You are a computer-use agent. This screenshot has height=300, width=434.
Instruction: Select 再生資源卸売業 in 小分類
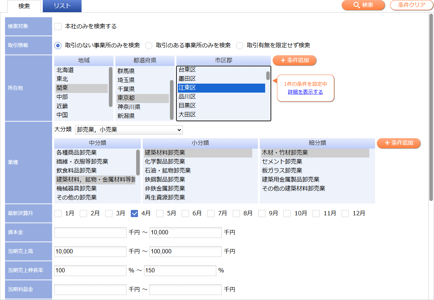click(198, 198)
